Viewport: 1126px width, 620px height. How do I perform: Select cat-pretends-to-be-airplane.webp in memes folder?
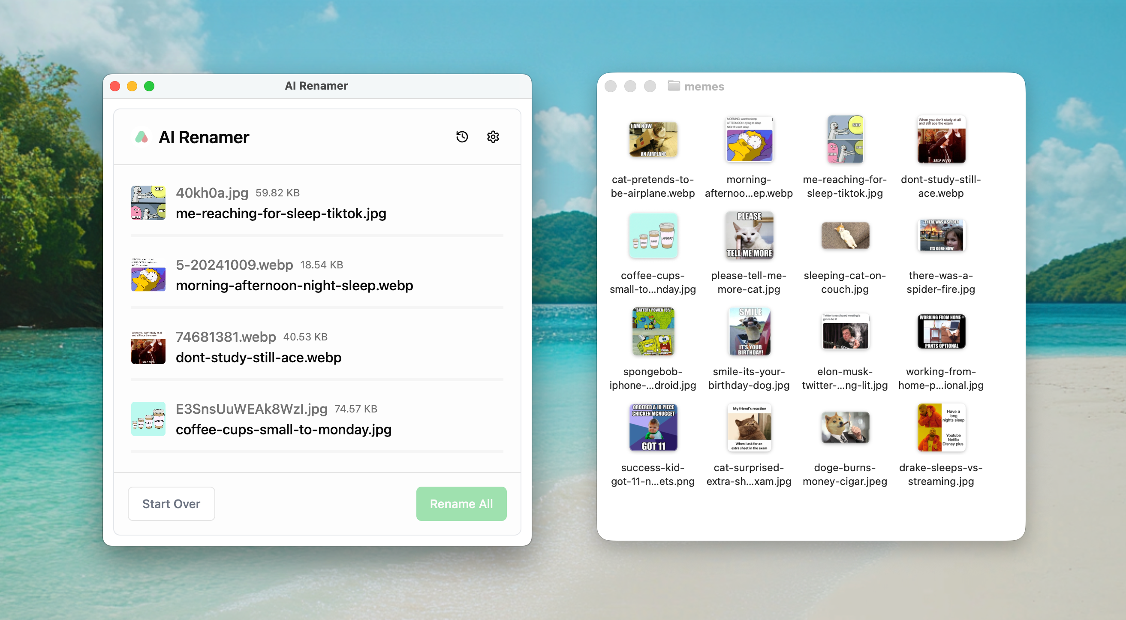click(653, 139)
